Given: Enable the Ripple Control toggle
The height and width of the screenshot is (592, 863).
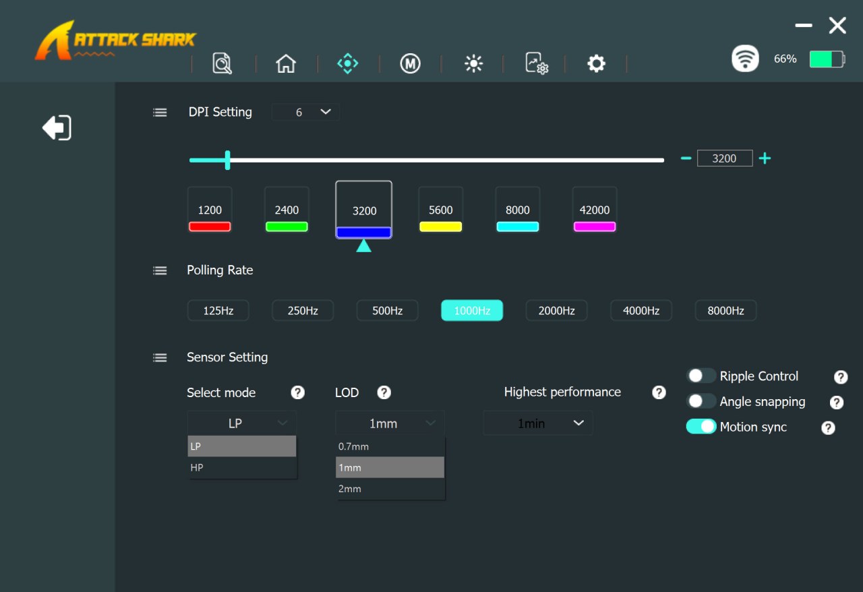Looking at the screenshot, I should coord(701,376).
